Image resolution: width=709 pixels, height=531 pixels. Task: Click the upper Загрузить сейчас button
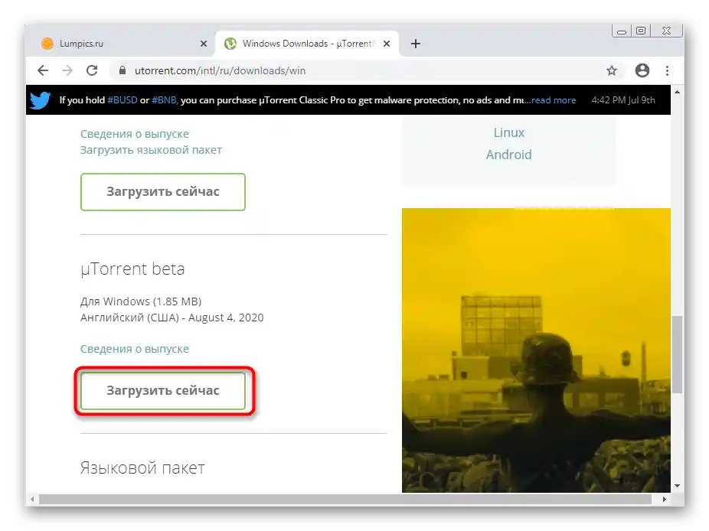(x=163, y=191)
